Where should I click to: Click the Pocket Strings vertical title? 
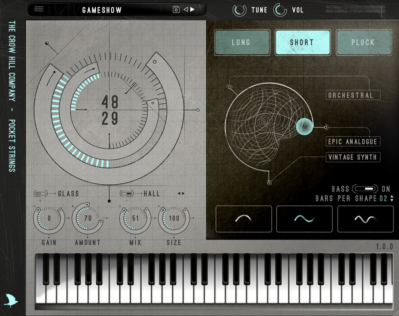pyautogui.click(x=12, y=146)
